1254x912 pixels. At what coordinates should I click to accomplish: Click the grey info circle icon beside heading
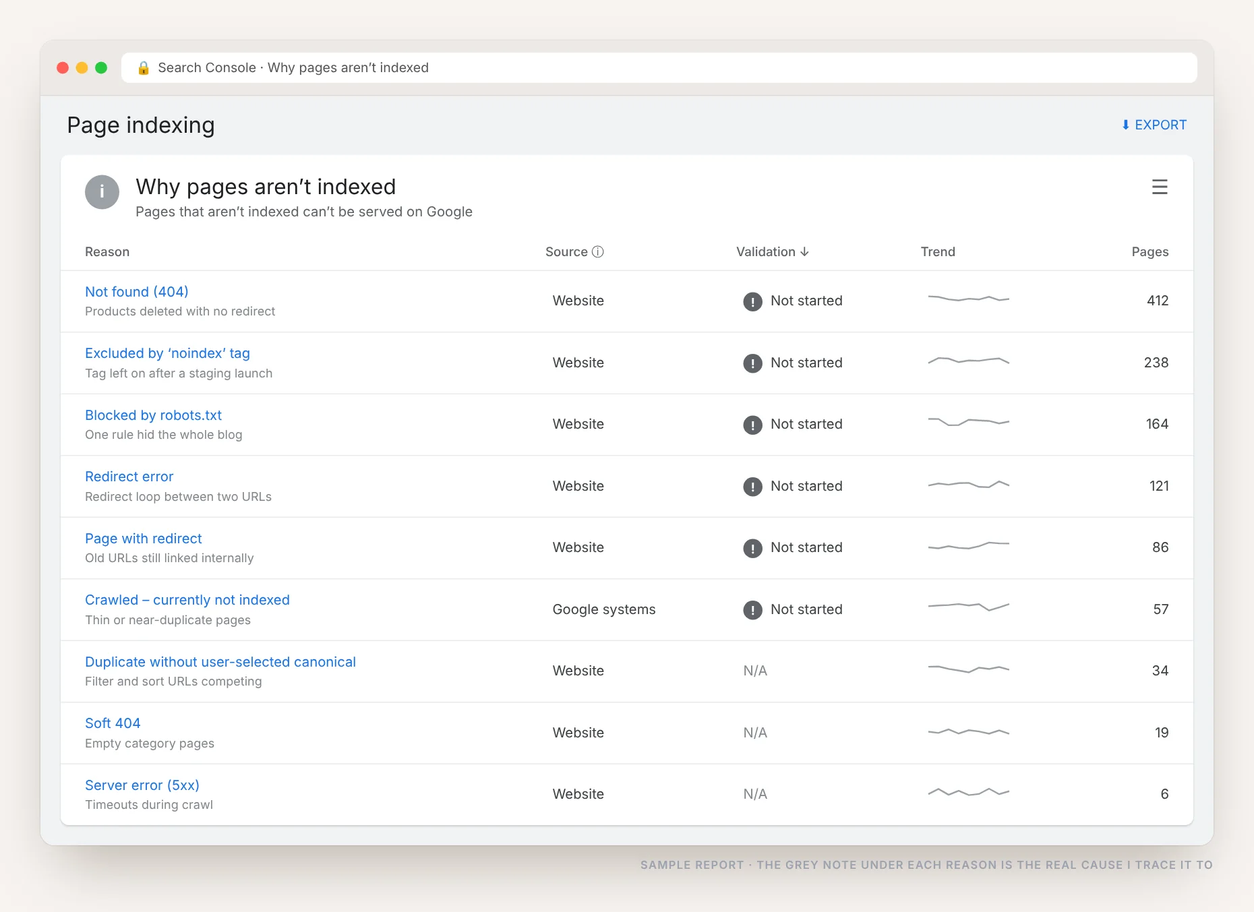[102, 192]
